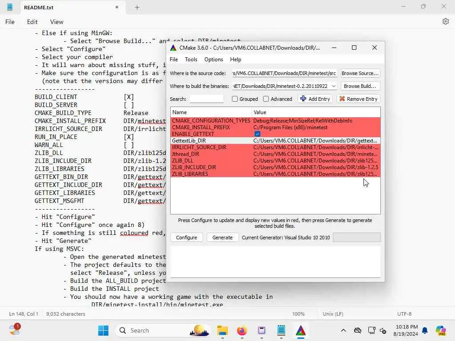Image resolution: width=455 pixels, height=341 pixels.
Task: Open purple app taskbar icon
Action: pos(261,330)
